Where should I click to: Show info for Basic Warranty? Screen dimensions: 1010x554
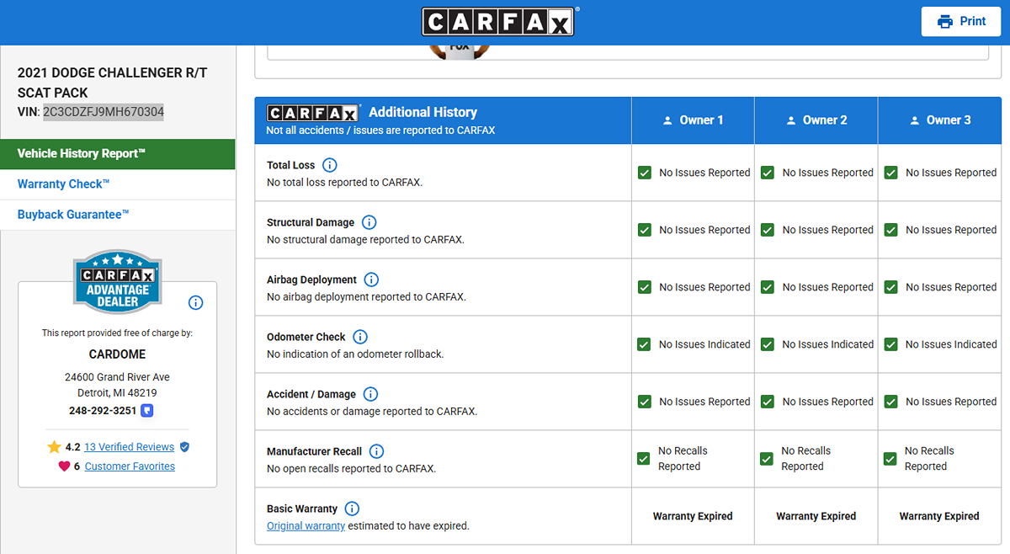tap(352, 509)
